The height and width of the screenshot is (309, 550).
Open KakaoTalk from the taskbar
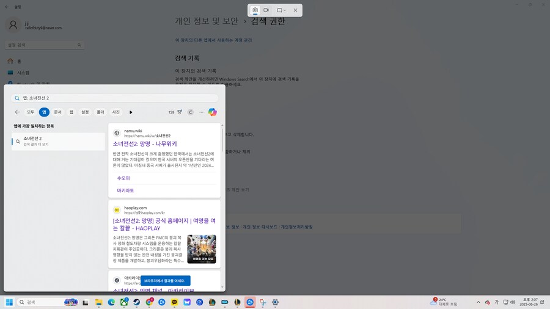point(174,302)
